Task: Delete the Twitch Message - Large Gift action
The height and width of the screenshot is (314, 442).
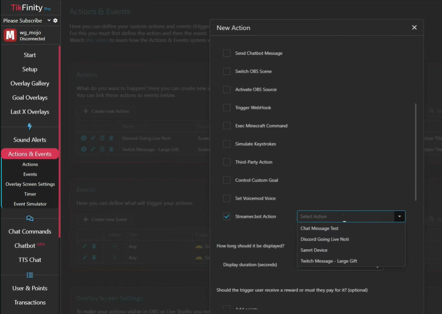Action: pos(112,149)
